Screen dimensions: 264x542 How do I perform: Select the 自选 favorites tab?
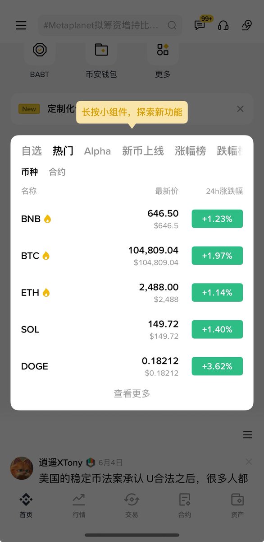(x=32, y=151)
